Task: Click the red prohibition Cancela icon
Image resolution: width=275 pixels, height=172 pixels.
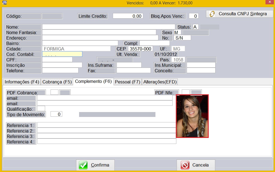Action: coord(185,165)
